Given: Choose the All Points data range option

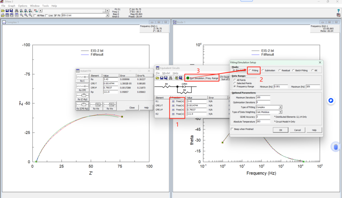Looking at the screenshot, I should [x=235, y=80].
